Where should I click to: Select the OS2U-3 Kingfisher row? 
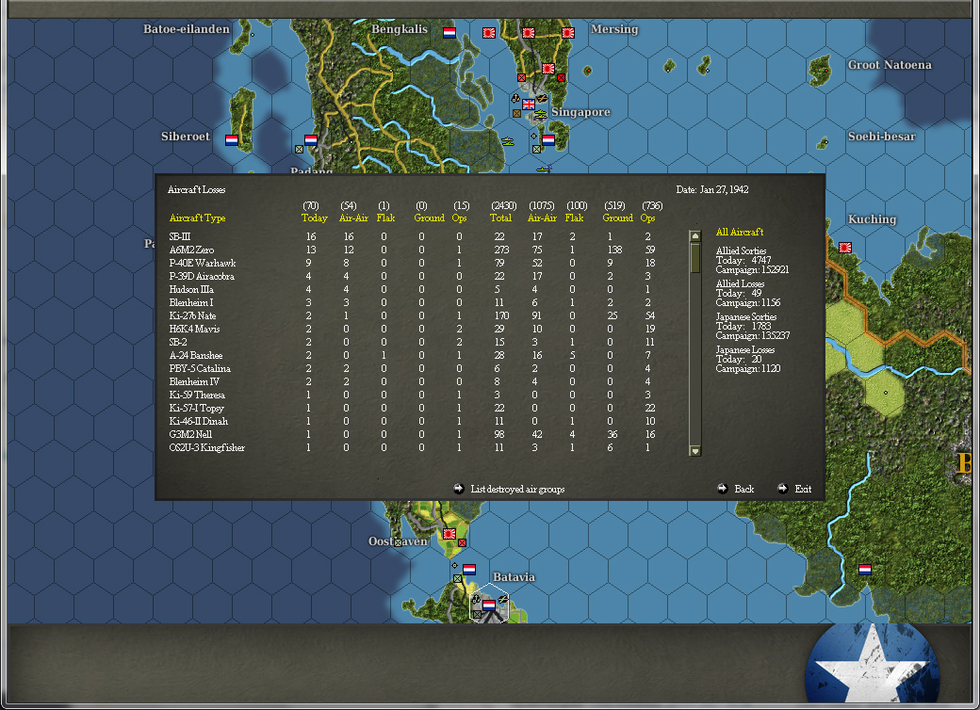(413, 447)
